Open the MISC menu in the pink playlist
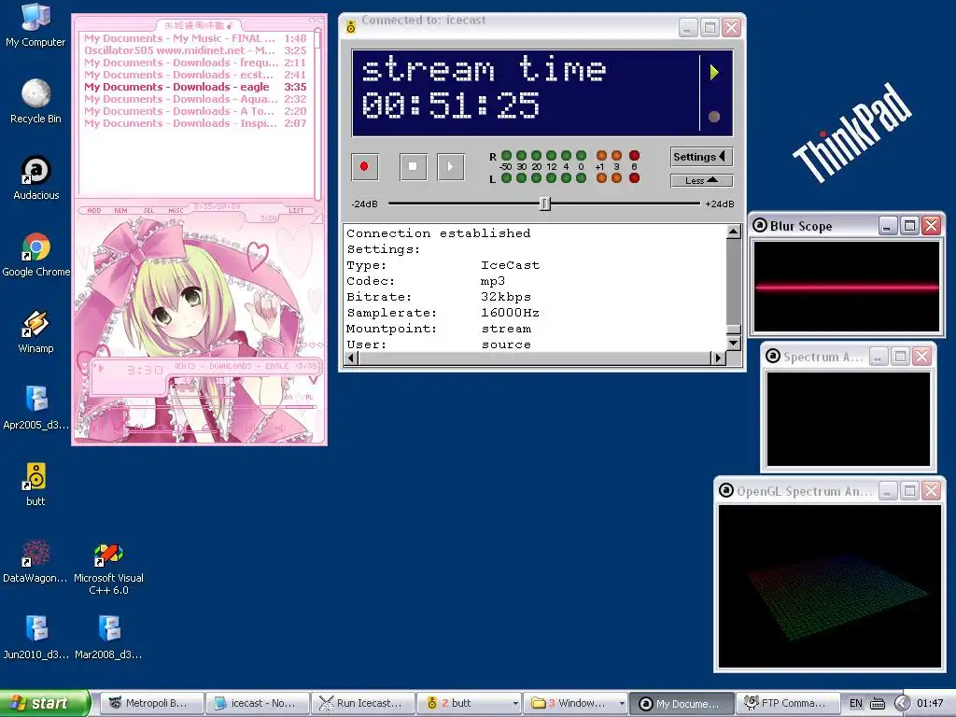 click(176, 210)
